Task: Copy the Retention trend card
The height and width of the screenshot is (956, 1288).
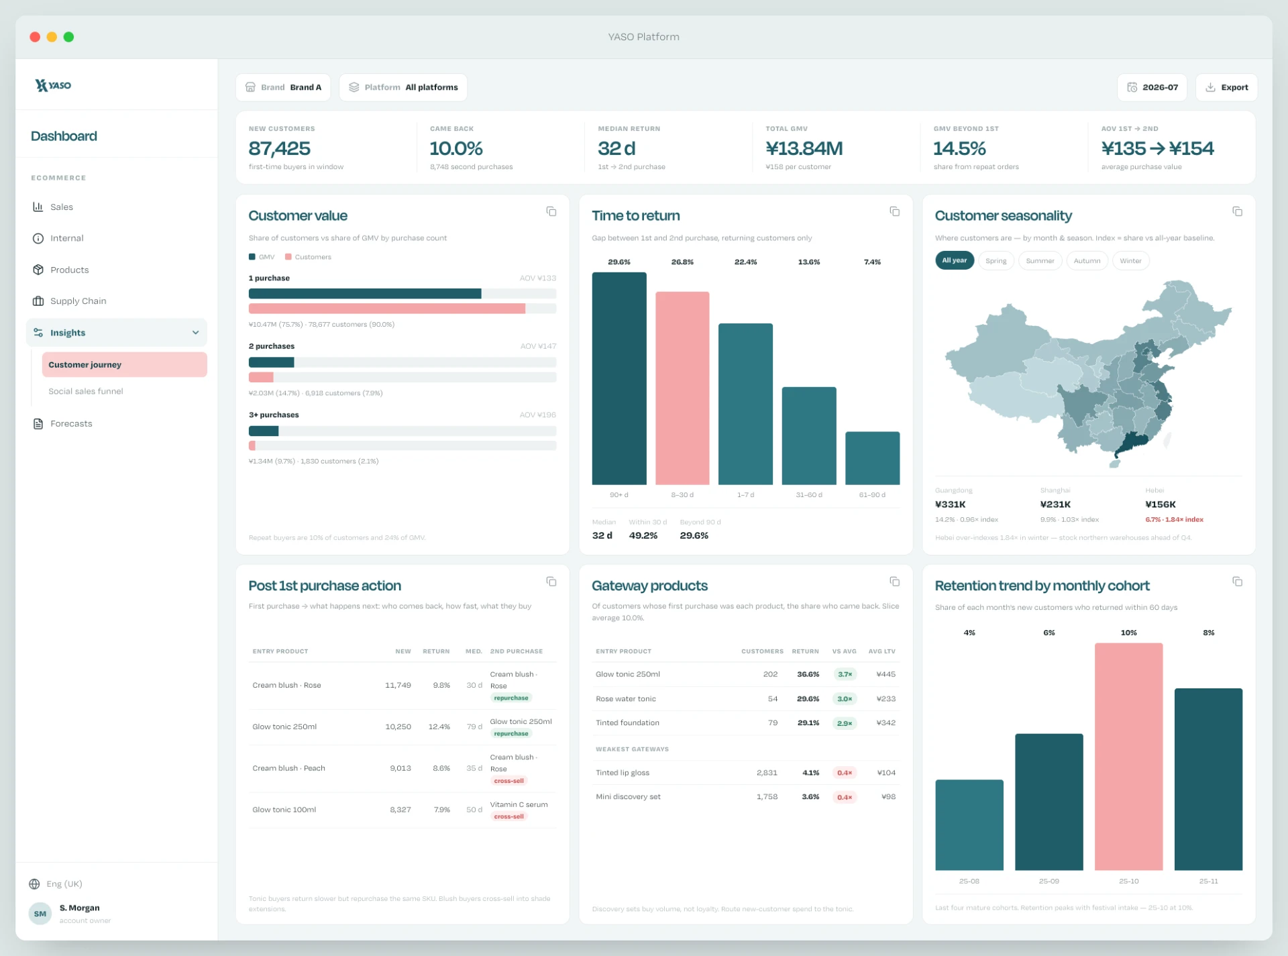Action: click(1237, 582)
